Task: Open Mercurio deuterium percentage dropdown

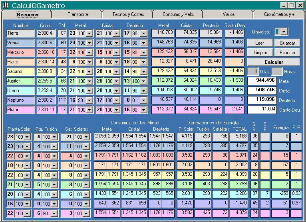Action: [144, 52]
